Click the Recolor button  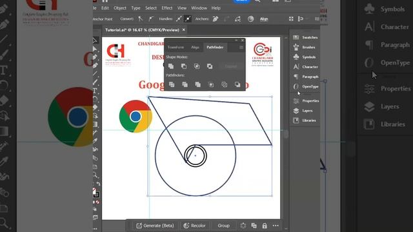pos(194,226)
